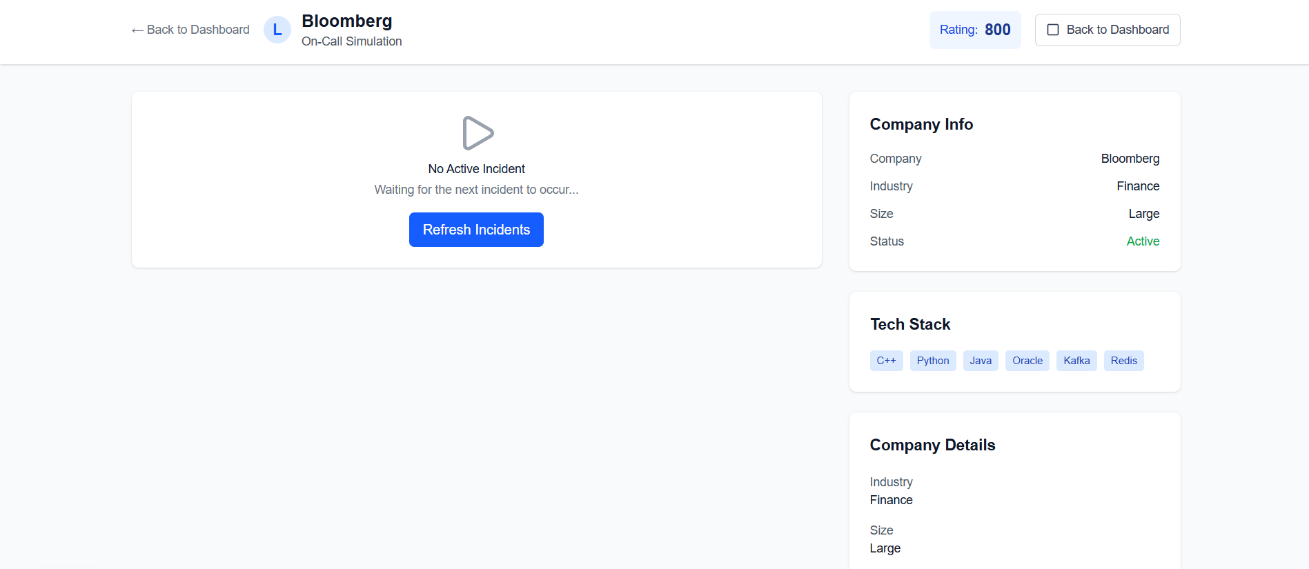
Task: Click the square icon in Back to Dashboard button
Action: [1053, 30]
